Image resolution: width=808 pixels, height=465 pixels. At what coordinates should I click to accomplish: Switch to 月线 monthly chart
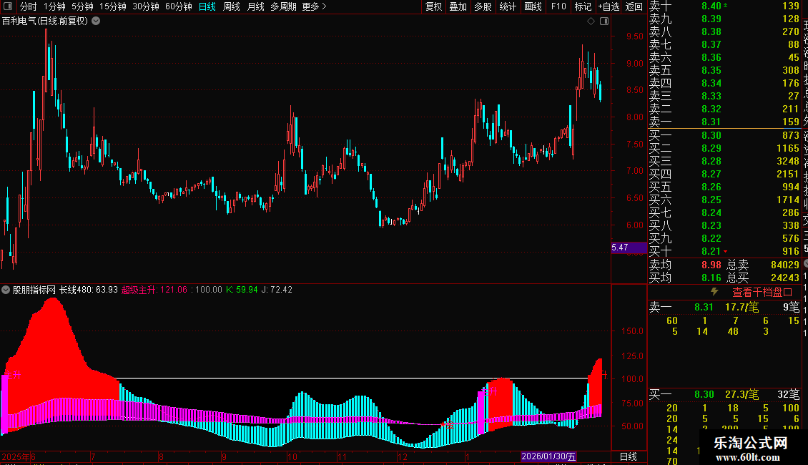point(255,6)
